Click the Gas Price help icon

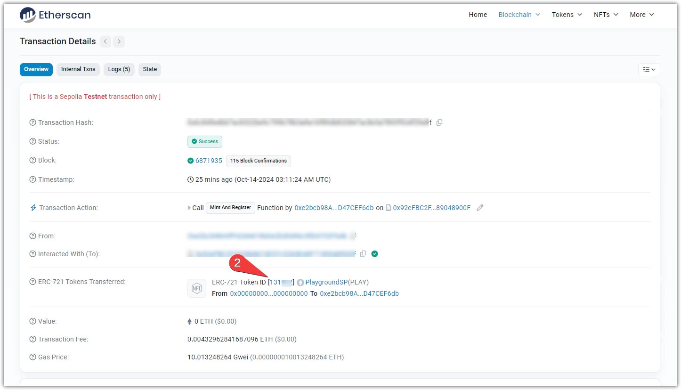33,357
